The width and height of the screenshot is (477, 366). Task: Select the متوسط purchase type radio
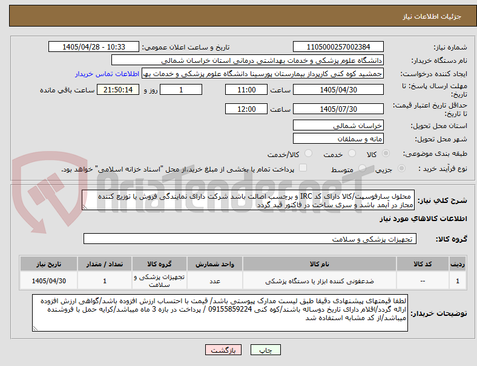tap(362, 169)
